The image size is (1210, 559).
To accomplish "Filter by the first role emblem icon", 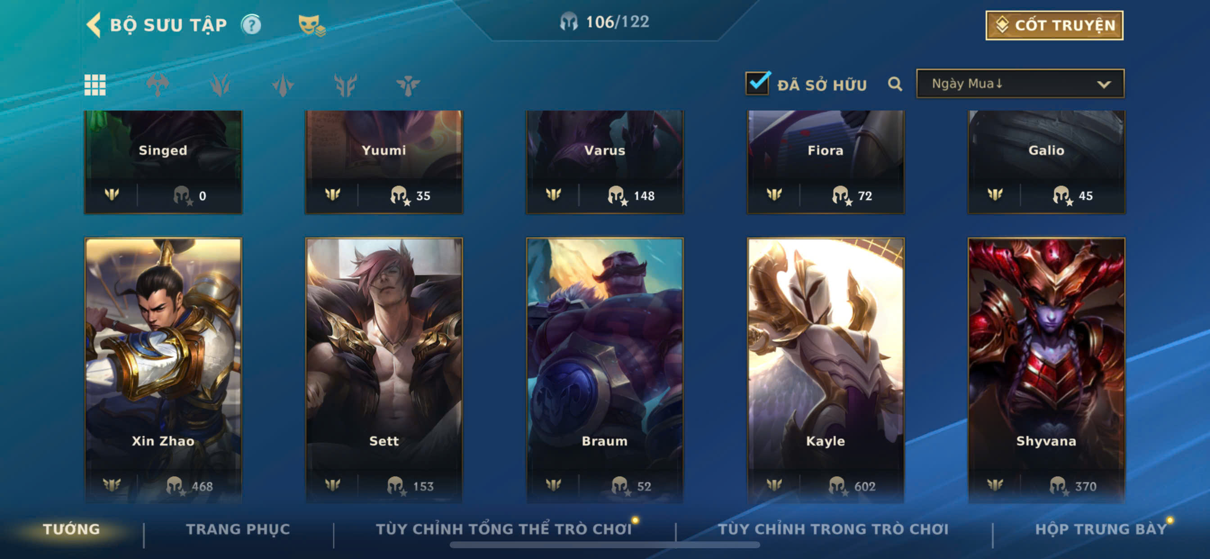I will [x=158, y=85].
